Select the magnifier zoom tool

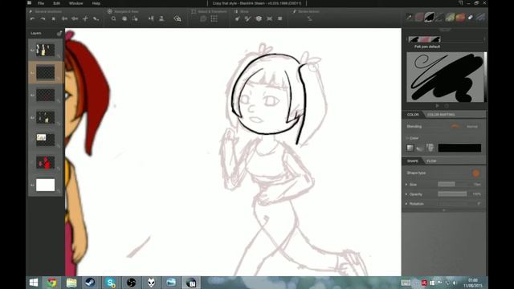[113, 18]
